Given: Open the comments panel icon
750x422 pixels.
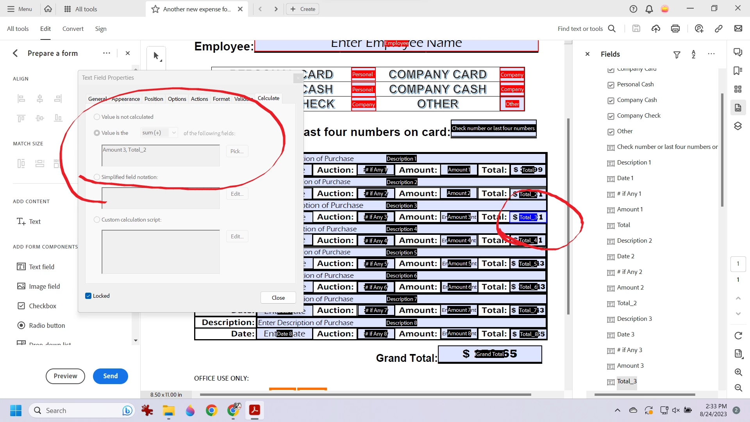Looking at the screenshot, I should tap(738, 52).
